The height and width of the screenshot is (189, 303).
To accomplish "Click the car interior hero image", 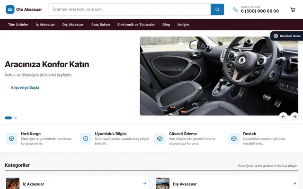I will 219,76.
